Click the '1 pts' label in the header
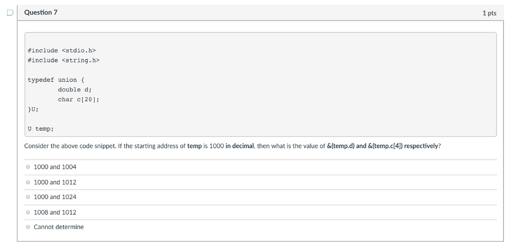513x248 pixels. pos(489,13)
